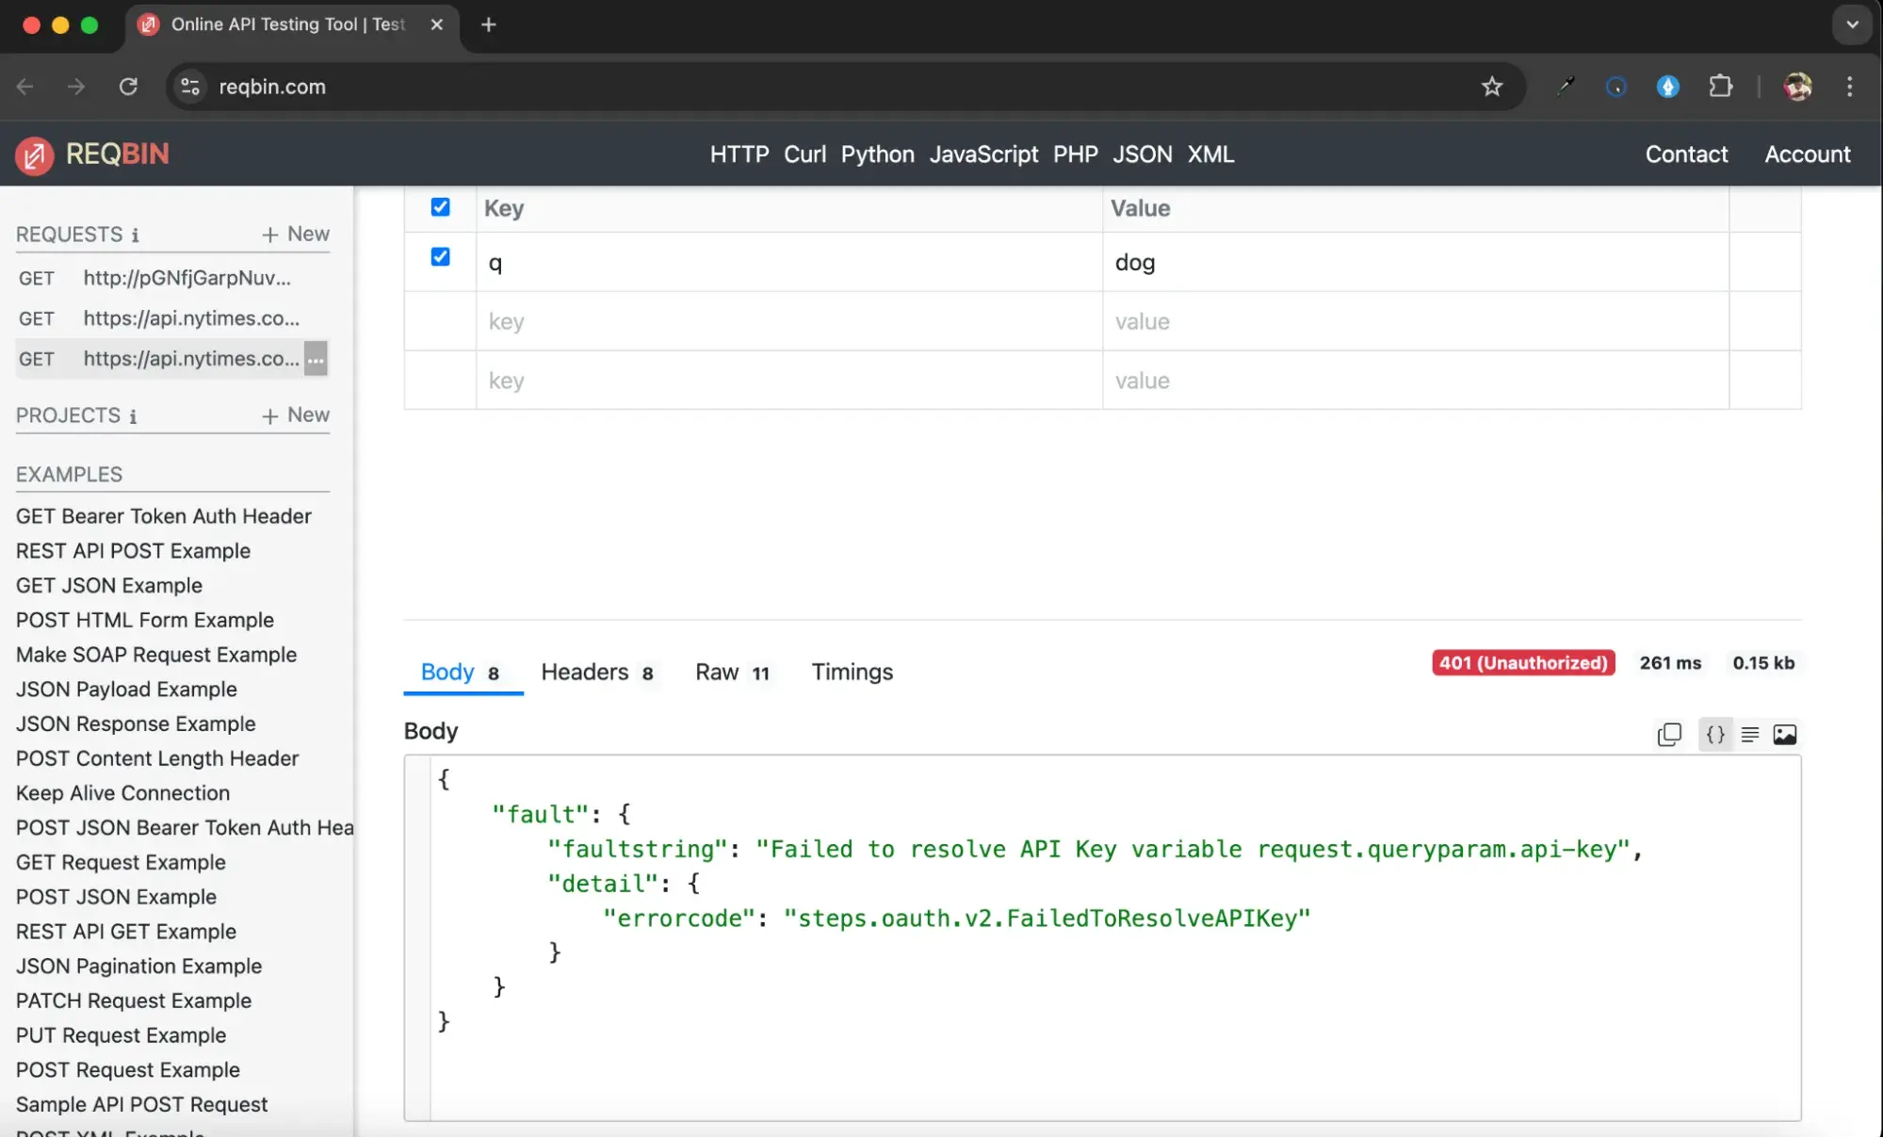Screen dimensions: 1883x1138
Task: Open the HTTP menu item
Action: click(739, 154)
